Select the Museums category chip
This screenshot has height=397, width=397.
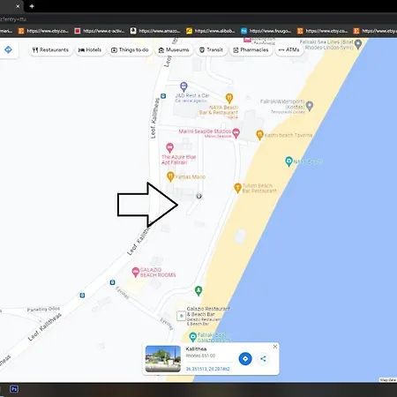[x=174, y=50]
